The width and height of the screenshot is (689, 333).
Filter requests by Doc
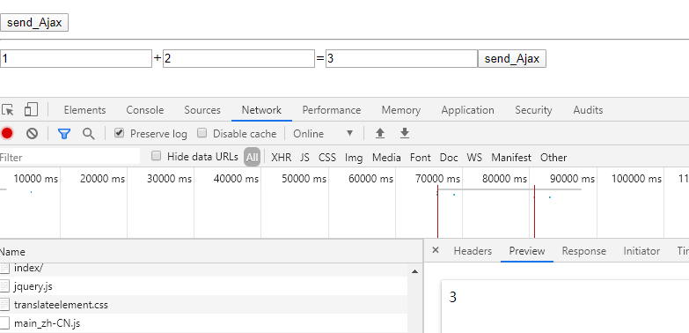click(449, 158)
